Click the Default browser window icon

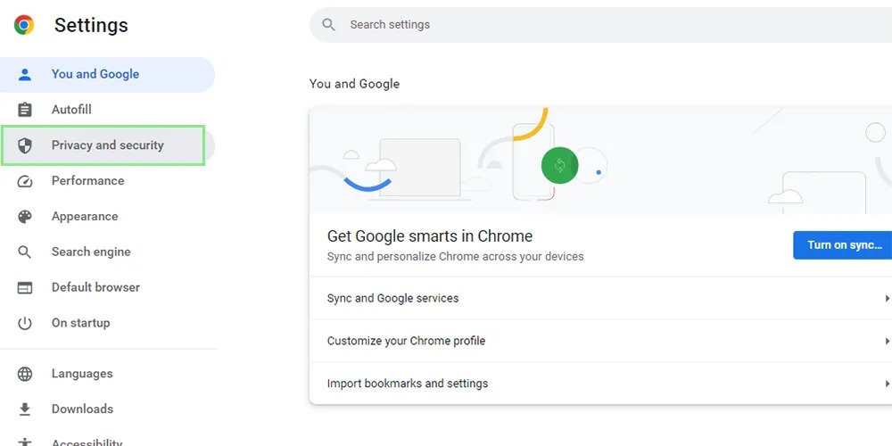(x=25, y=288)
